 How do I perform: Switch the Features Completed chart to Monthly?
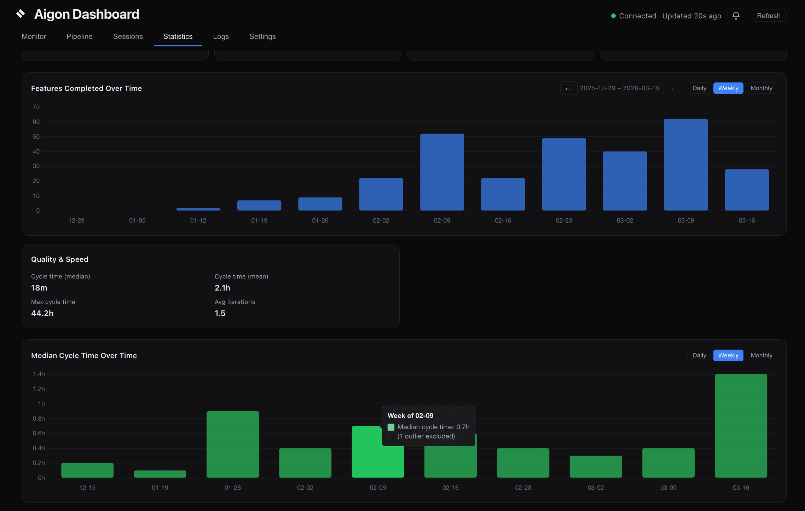(761, 88)
